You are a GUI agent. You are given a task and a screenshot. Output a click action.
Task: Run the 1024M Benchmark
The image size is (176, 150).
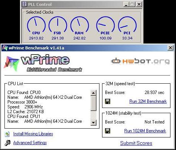(145, 131)
